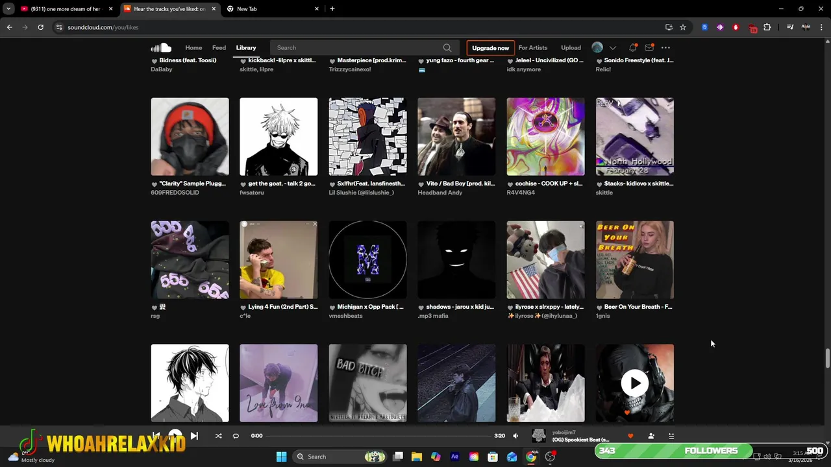This screenshot has width=831, height=467.
Task: Open the messages envelope icon
Action: pos(649,47)
